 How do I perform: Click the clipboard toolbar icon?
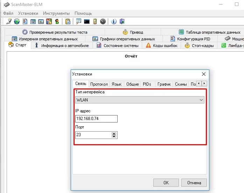[68, 21]
